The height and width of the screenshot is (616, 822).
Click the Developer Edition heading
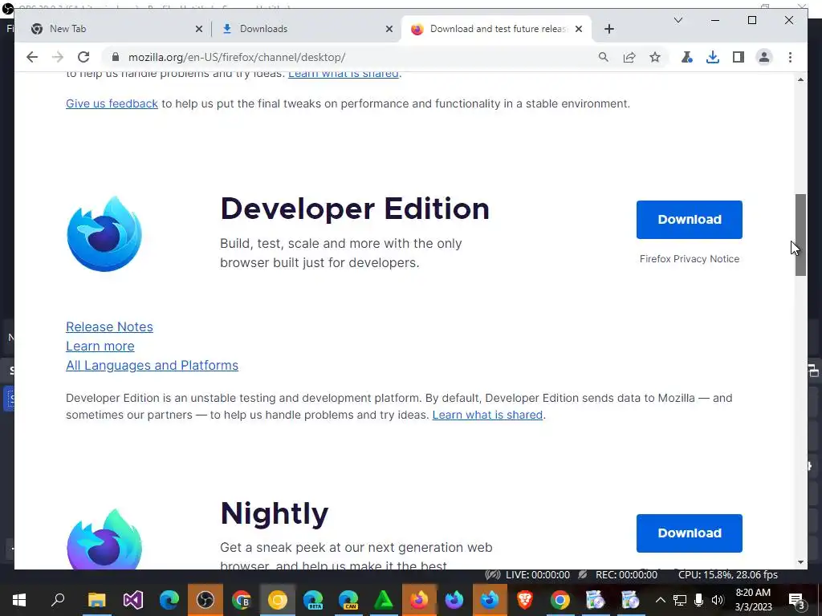(355, 209)
